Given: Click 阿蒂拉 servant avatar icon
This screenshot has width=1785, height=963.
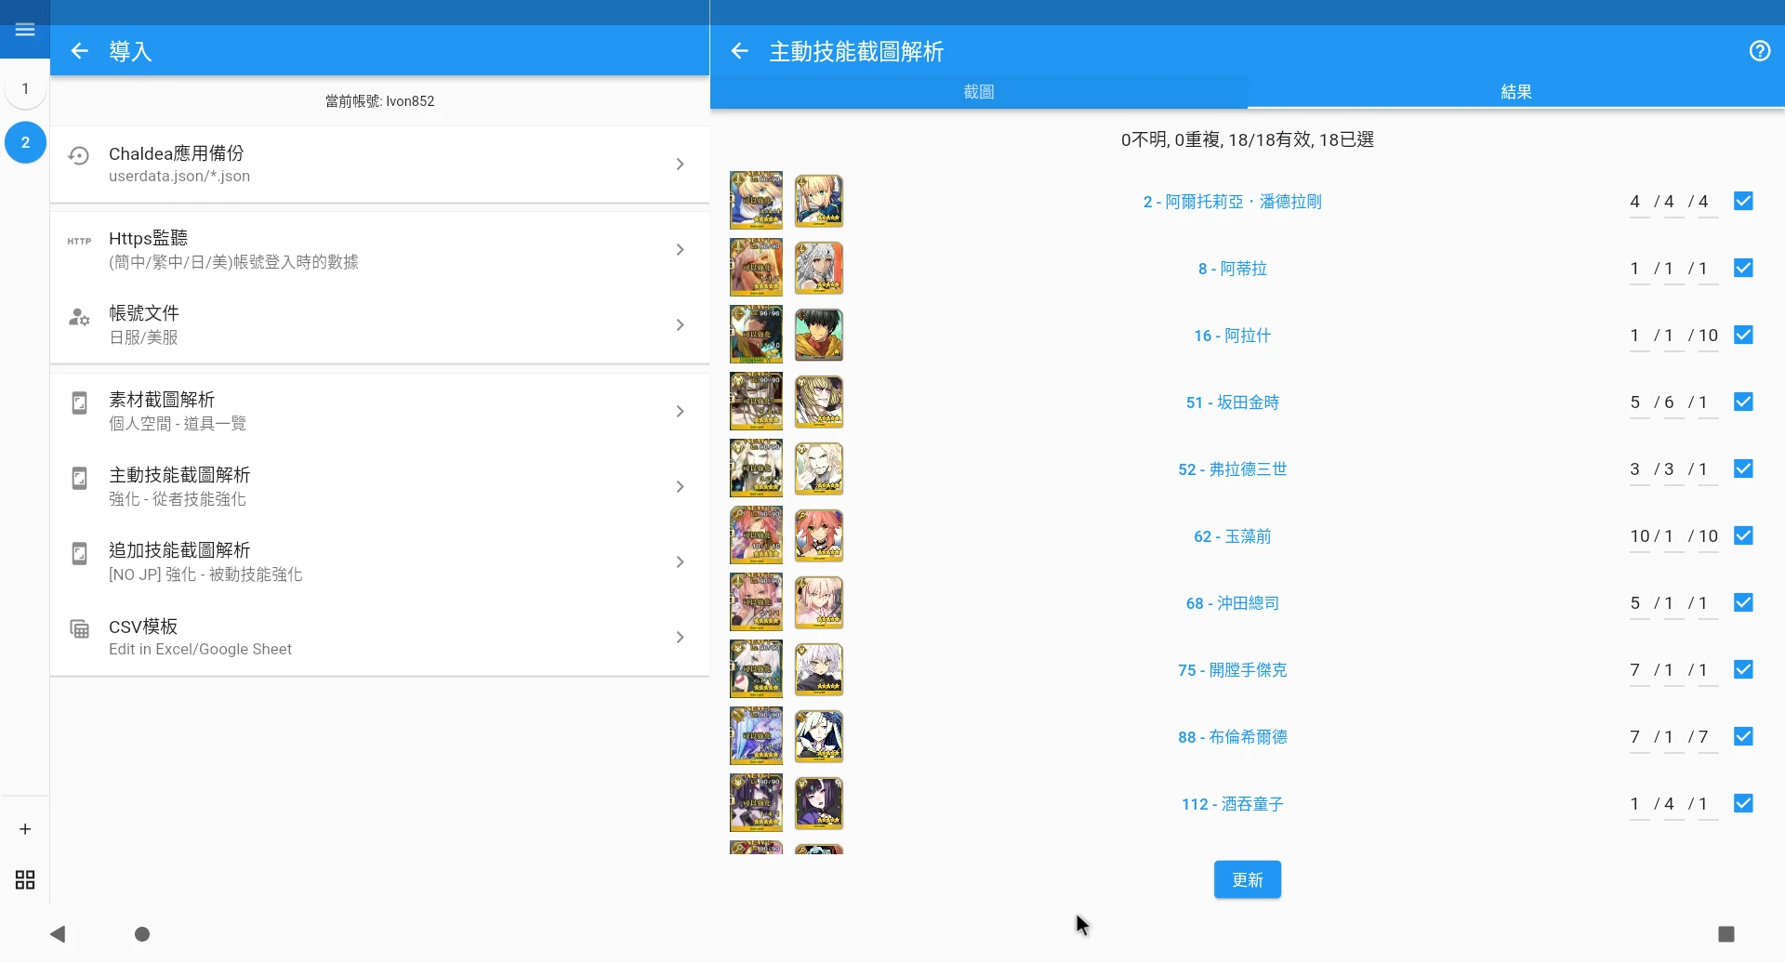Looking at the screenshot, I should [x=819, y=268].
